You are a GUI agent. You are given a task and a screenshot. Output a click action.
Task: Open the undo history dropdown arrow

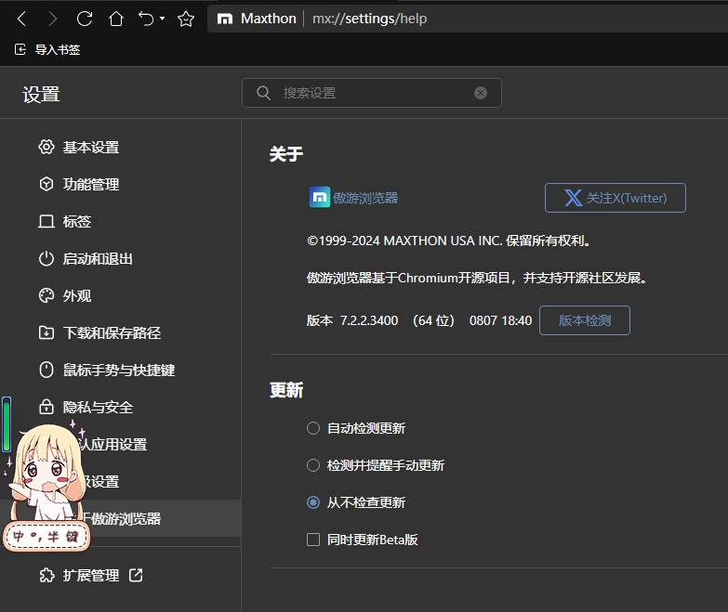click(x=163, y=19)
